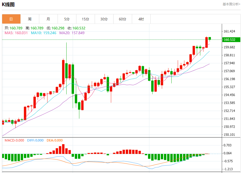Click the tallest red MACD histogram bar
Screen dimensions: 243x173
pyautogui.click(x=63, y=149)
